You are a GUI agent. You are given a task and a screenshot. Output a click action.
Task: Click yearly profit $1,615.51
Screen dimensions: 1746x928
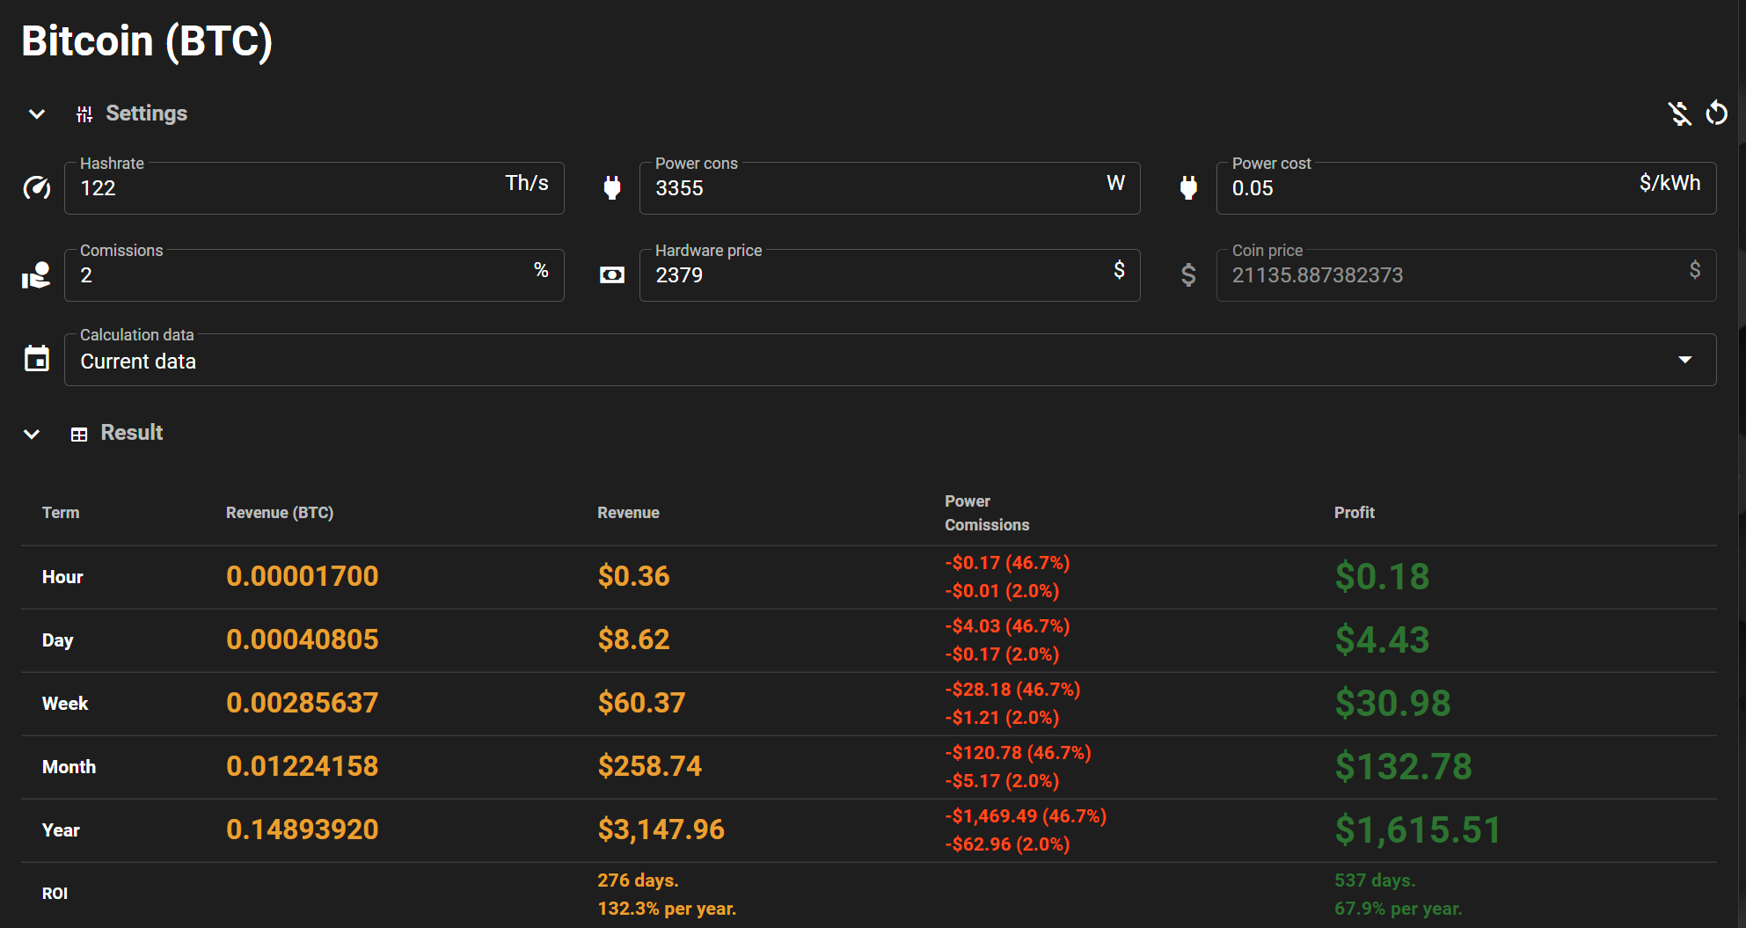(x=1418, y=830)
